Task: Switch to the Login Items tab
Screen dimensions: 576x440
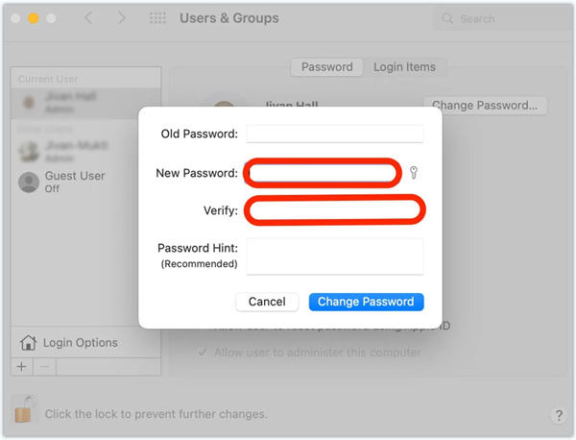Action: click(404, 67)
